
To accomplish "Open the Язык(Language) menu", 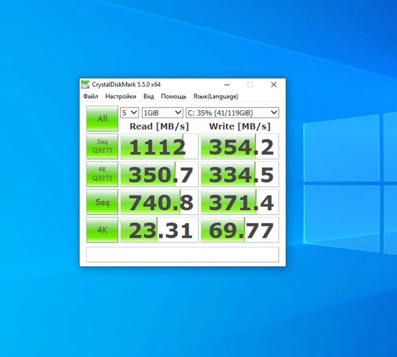I will (216, 96).
